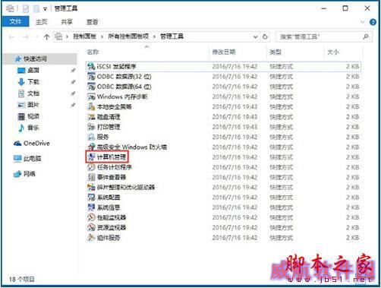Click 所有控制面板项 in the address breadcrumb
Screen dimensions: 381x288
[x=128, y=36]
